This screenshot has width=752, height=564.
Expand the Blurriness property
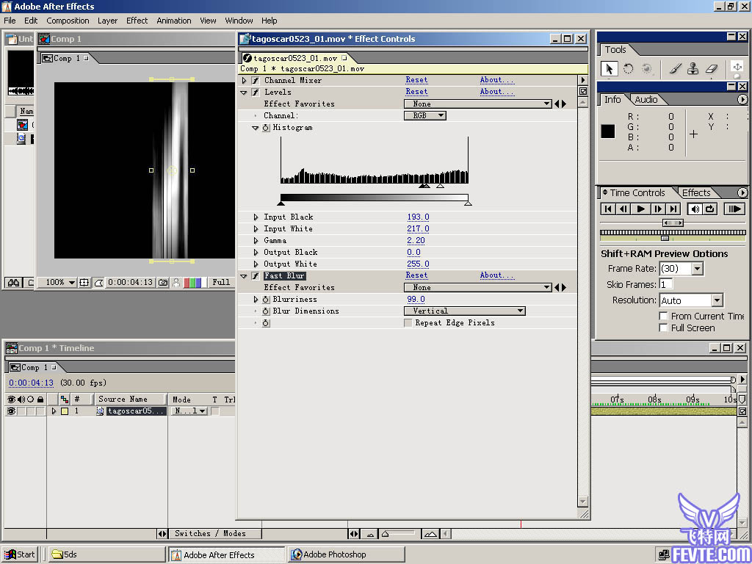pyautogui.click(x=256, y=300)
